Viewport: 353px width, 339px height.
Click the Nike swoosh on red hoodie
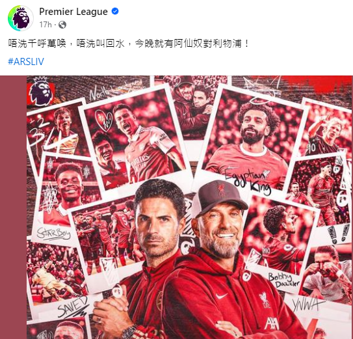pos(221,295)
